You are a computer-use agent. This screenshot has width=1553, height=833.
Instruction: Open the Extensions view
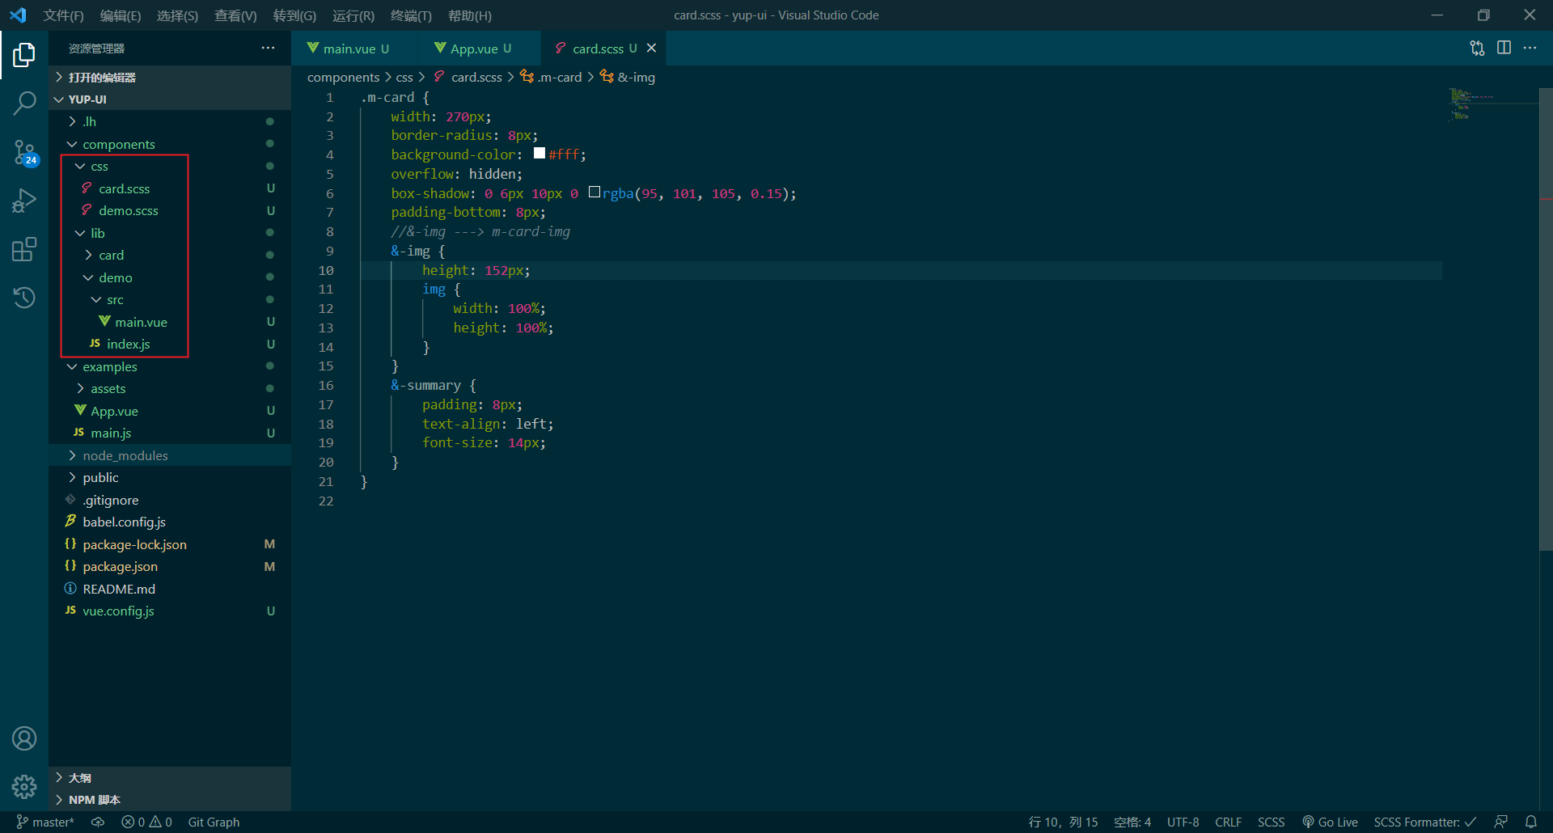[x=24, y=249]
